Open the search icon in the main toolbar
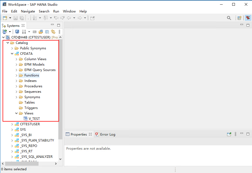 click(229, 18)
